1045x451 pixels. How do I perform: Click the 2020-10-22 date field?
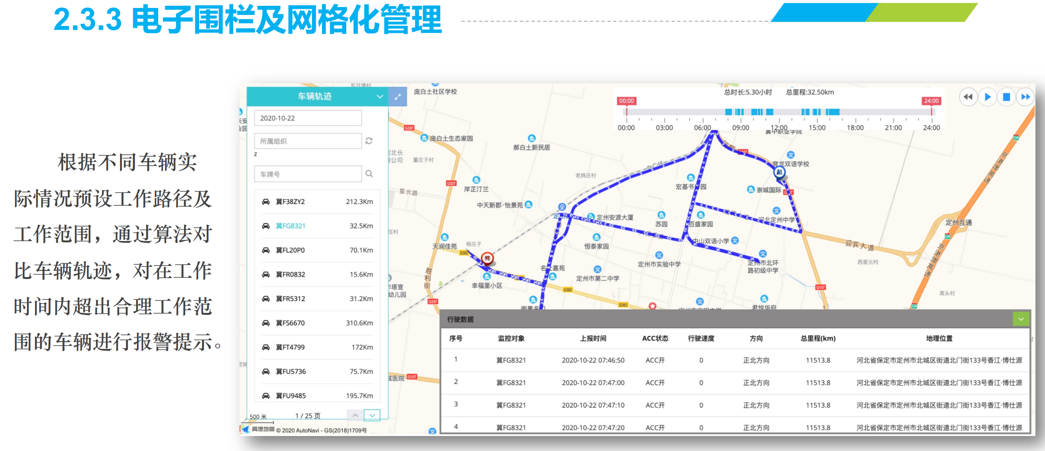tap(308, 118)
